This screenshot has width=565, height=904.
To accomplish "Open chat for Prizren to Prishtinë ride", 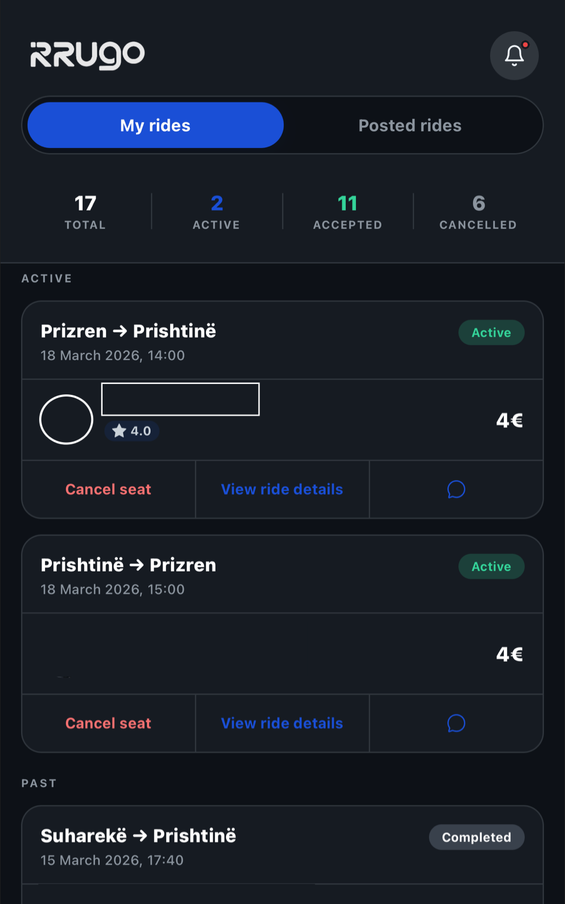I will click(456, 489).
